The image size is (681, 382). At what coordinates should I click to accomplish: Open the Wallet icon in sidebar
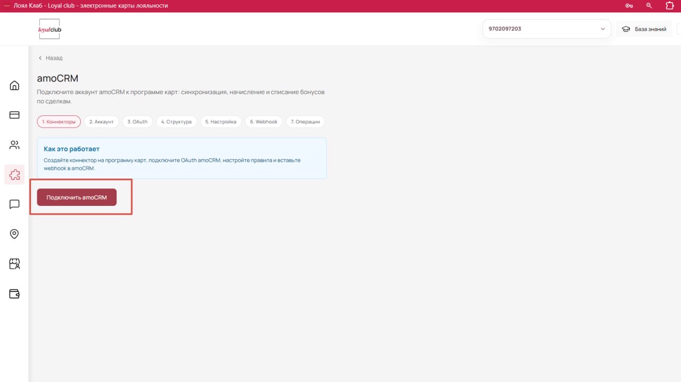click(x=14, y=294)
